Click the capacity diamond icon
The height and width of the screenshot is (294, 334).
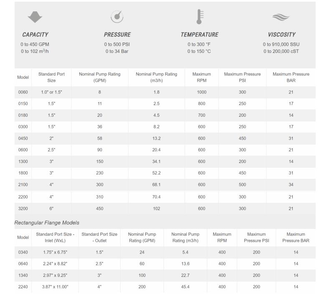(x=35, y=17)
